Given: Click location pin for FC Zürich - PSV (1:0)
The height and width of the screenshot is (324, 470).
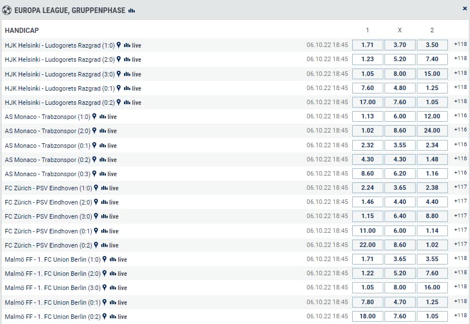Looking at the screenshot, I should [x=96, y=188].
